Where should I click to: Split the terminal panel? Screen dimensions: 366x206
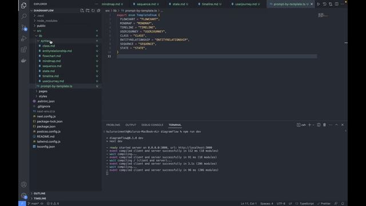(x=319, y=125)
